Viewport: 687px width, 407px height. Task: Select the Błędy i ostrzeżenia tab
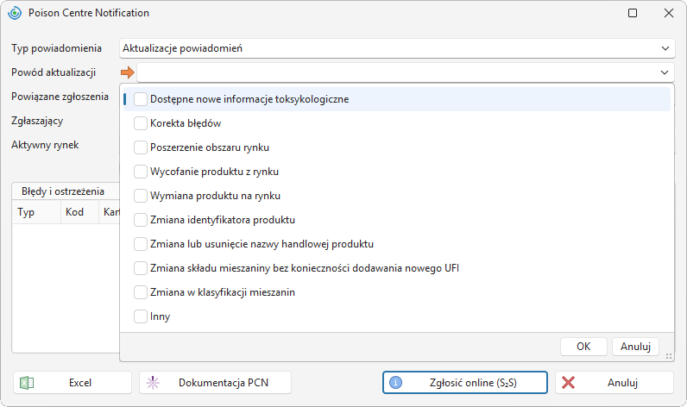click(63, 191)
